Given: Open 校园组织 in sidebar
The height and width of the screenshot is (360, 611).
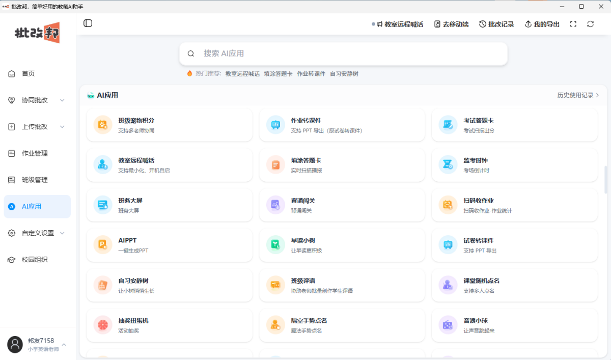Looking at the screenshot, I should [x=37, y=260].
